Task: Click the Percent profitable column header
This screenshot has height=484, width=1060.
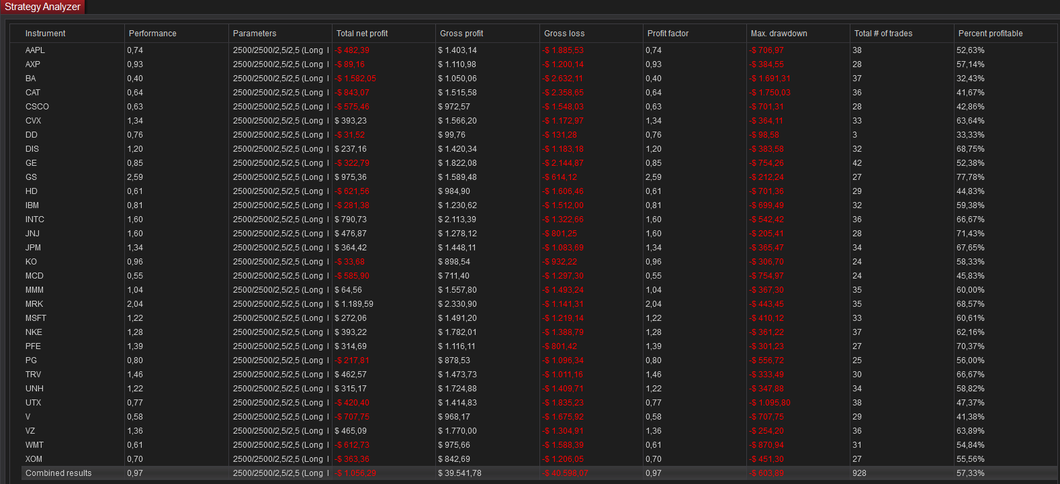Action: (990, 34)
